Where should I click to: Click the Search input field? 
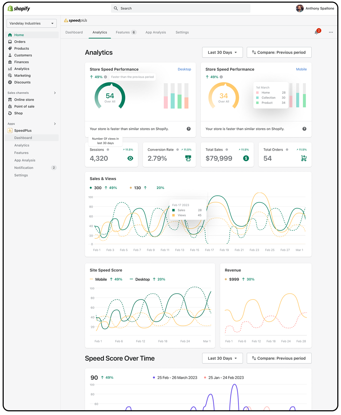pyautogui.click(x=181, y=8)
